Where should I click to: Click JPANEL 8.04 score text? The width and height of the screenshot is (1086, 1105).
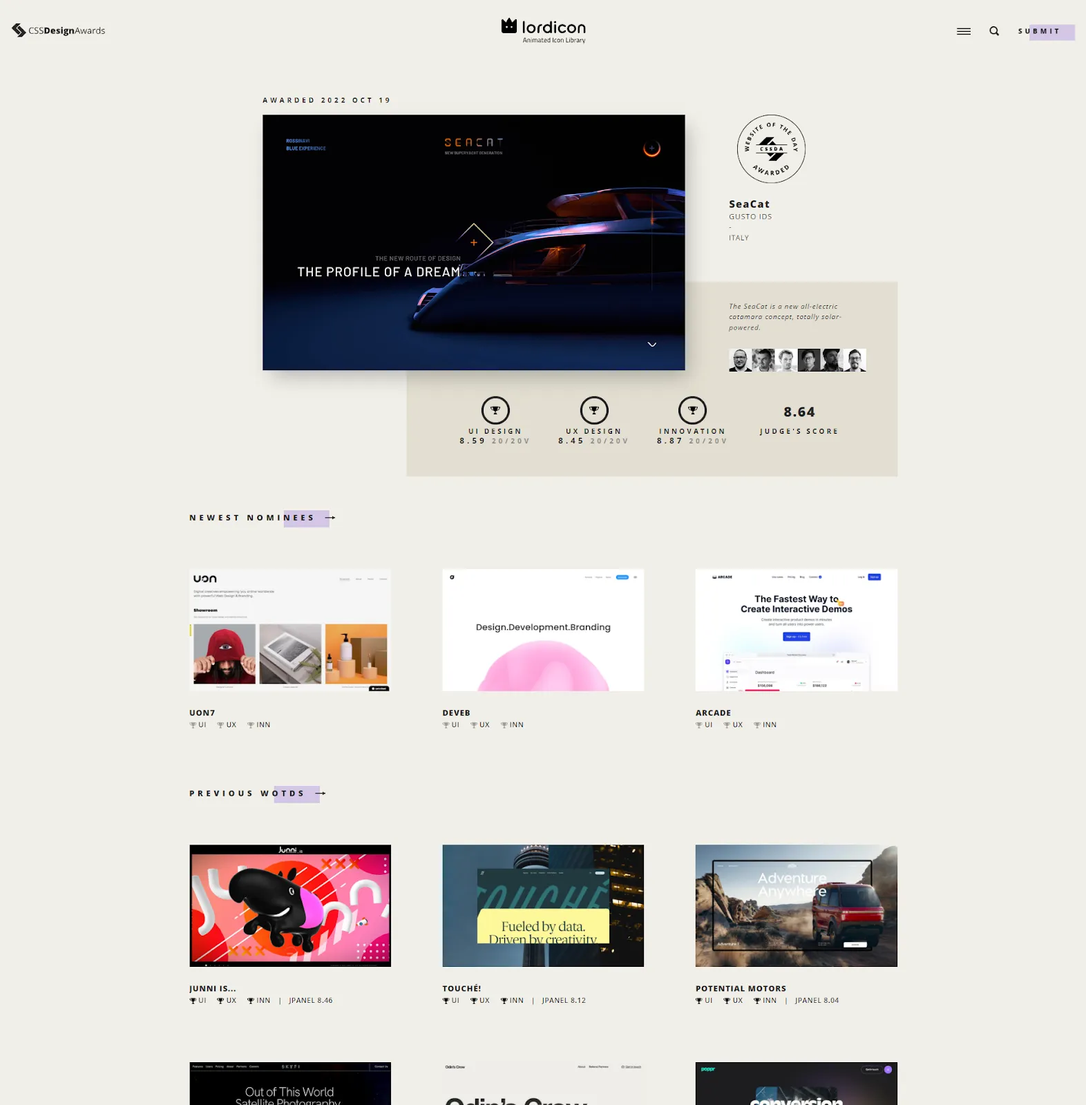(817, 1000)
